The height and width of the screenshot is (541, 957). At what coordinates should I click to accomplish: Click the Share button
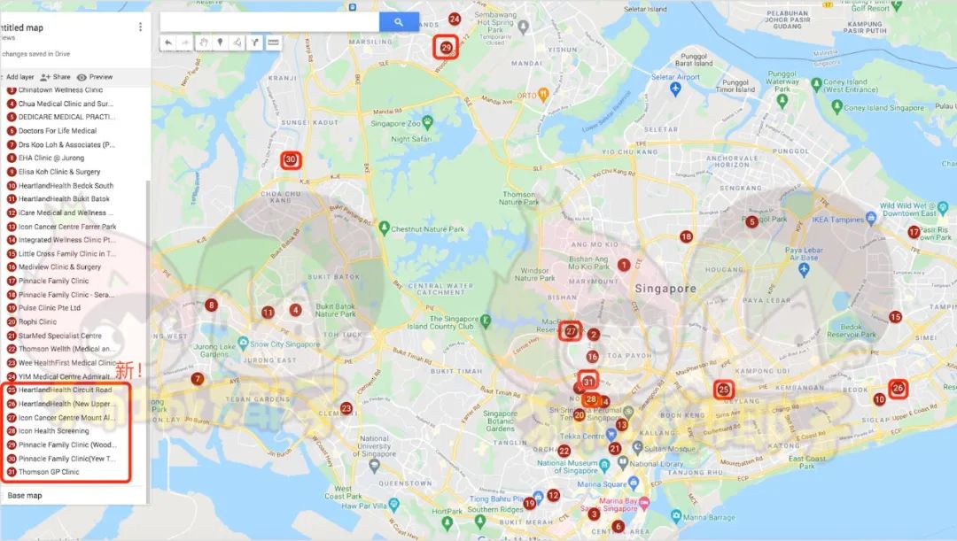click(56, 77)
